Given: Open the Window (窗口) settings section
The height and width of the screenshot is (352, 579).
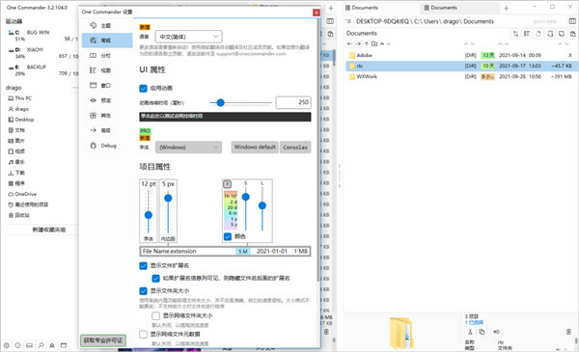Looking at the screenshot, I should click(x=107, y=85).
